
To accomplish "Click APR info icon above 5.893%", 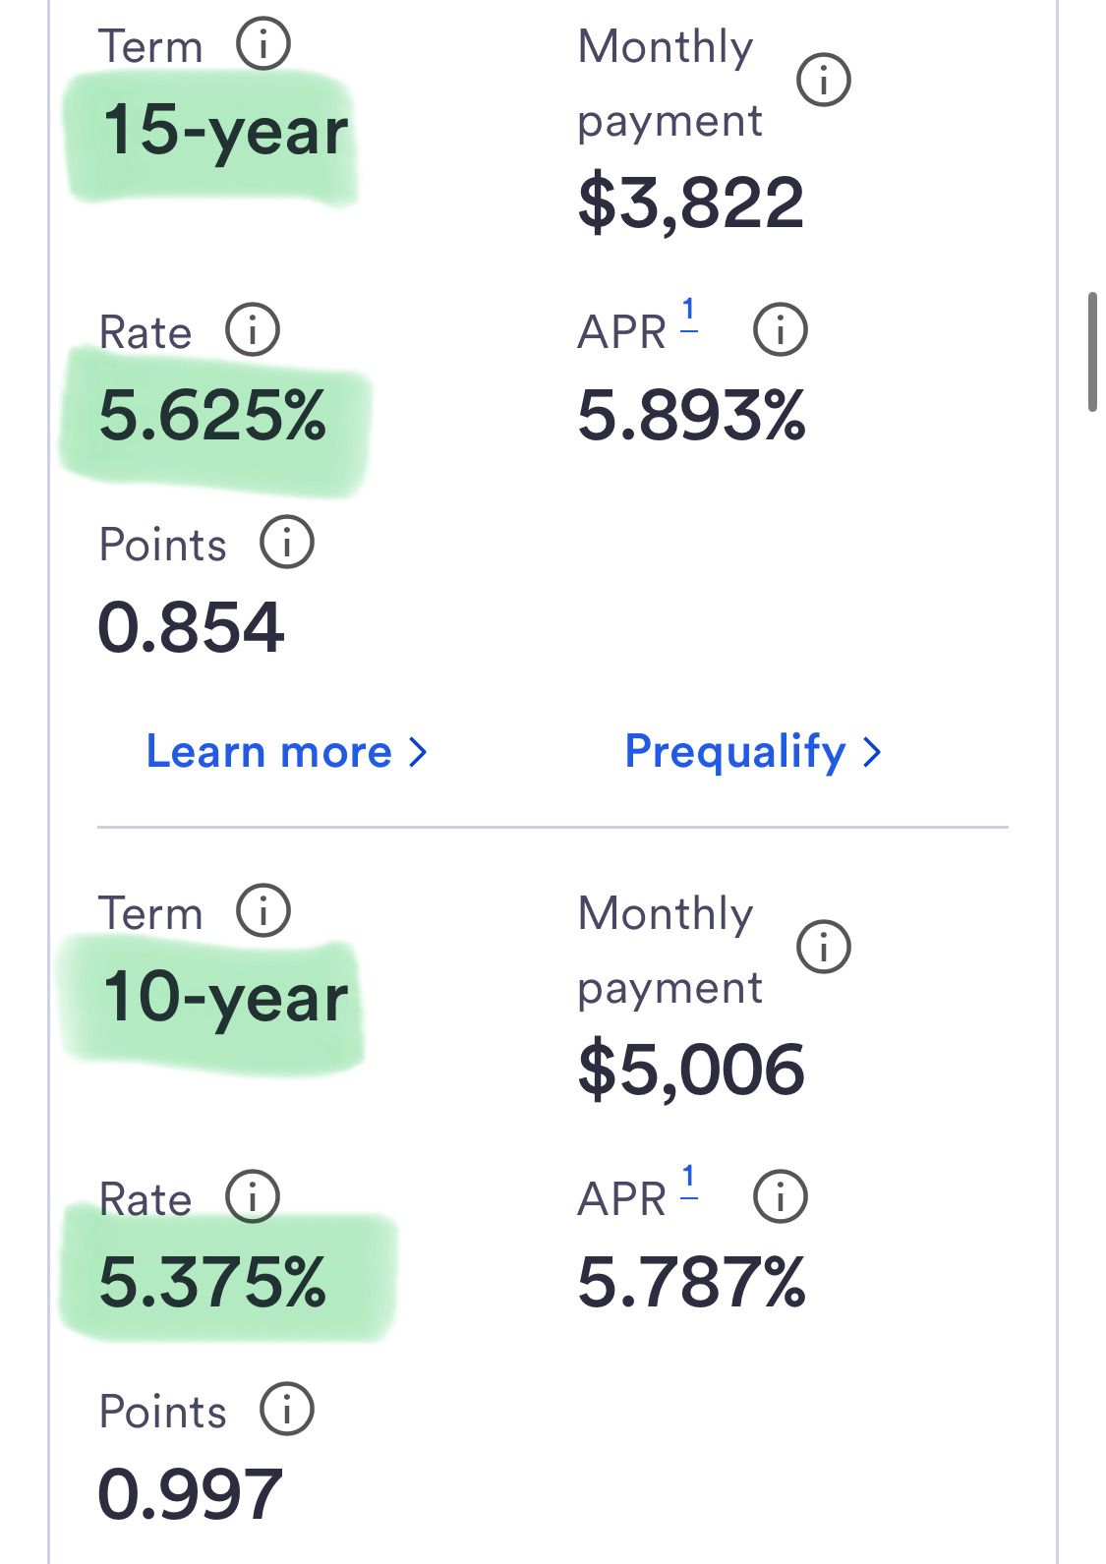I will pyautogui.click(x=780, y=330).
